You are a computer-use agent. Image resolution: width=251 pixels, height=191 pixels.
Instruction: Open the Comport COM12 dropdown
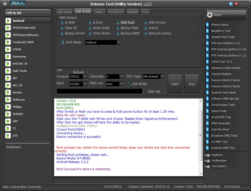pos(85,77)
